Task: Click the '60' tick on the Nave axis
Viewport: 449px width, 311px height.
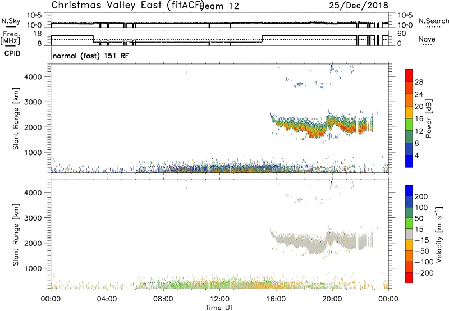Action: point(401,34)
